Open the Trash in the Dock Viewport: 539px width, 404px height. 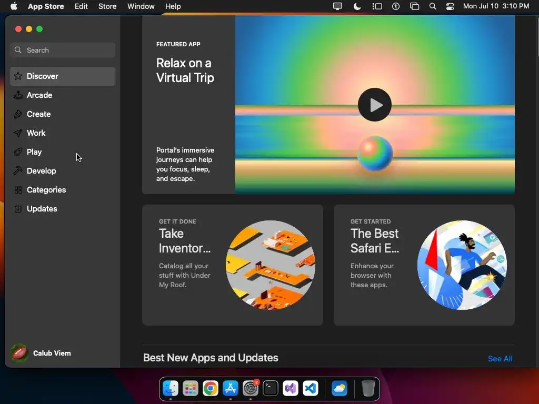368,388
